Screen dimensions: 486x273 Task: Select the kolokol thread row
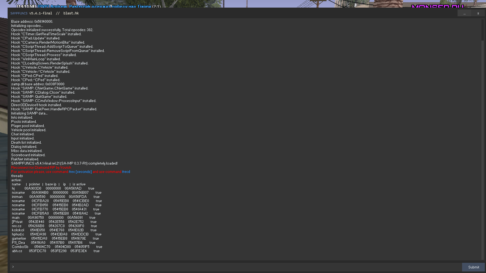tap(54, 230)
